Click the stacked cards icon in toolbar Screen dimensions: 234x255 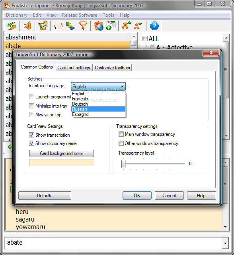pos(58,26)
